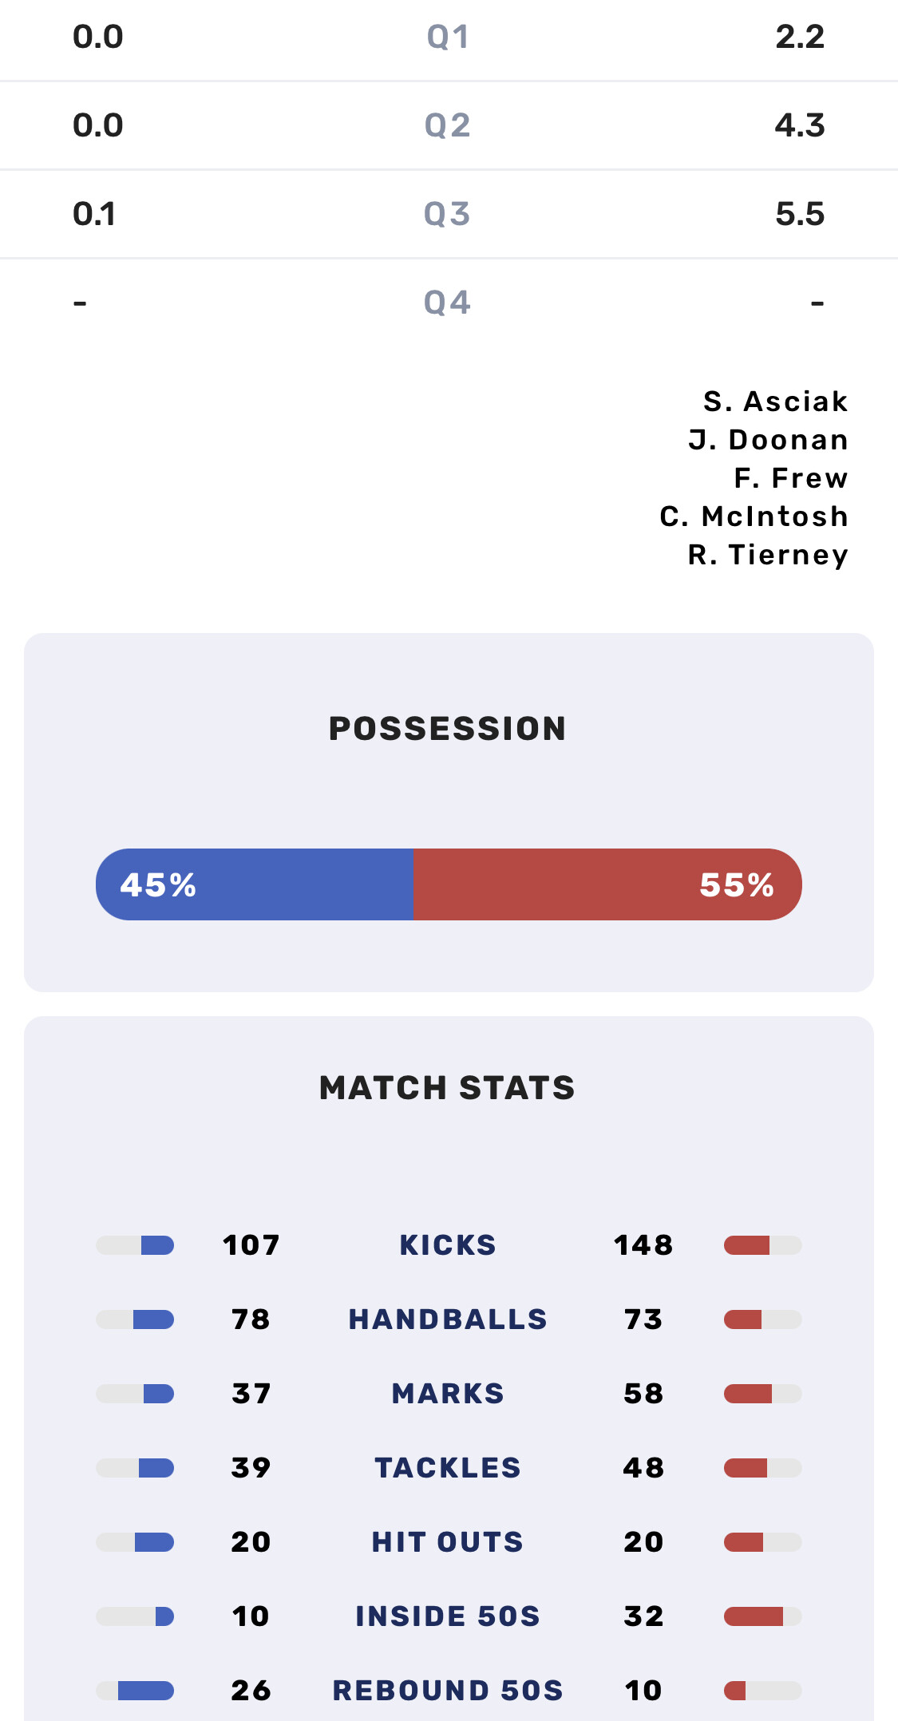The width and height of the screenshot is (898, 1721).
Task: Tap the Handballs stat label
Action: point(448,1319)
